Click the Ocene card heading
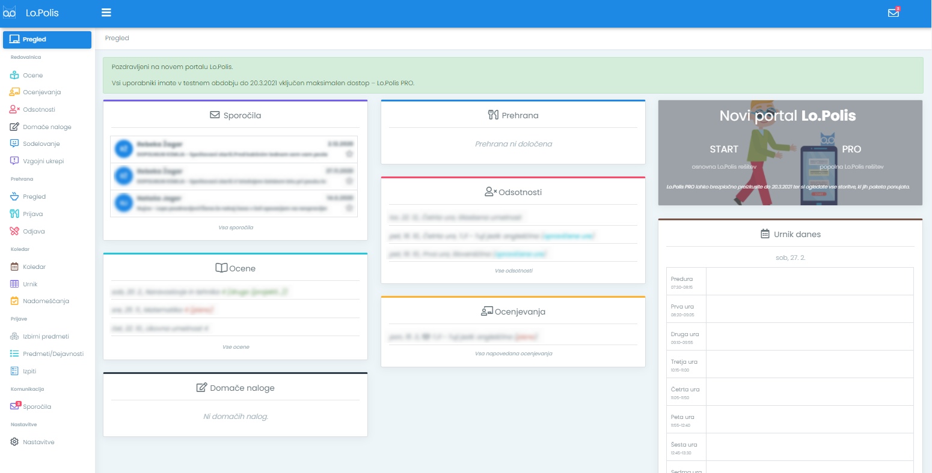Screen dimensions: 932x473 coord(236,268)
